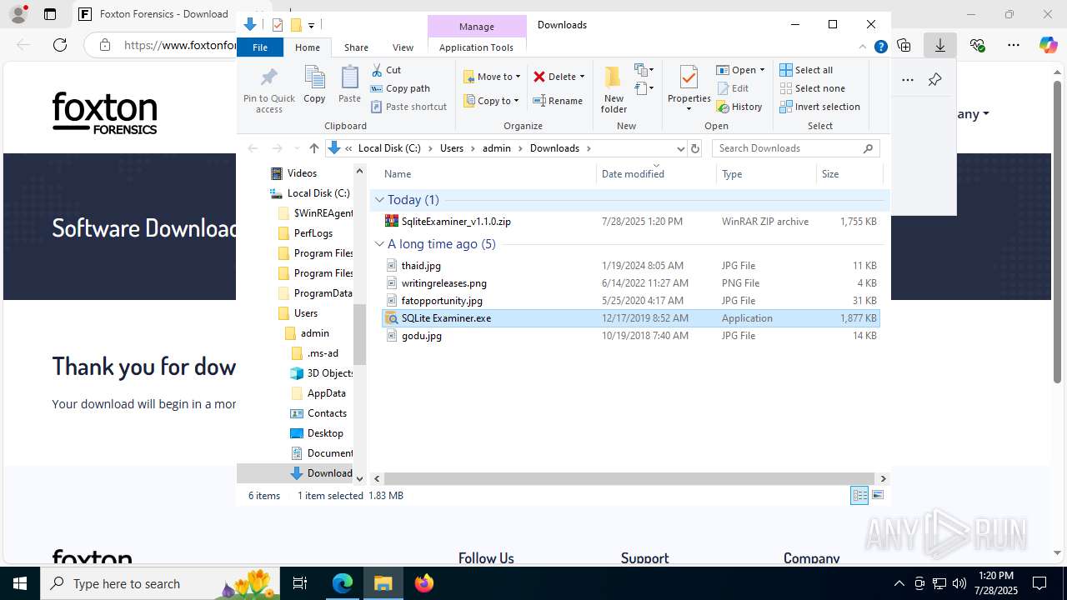1067x600 pixels.
Task: Go up one folder level
Action: (x=313, y=148)
